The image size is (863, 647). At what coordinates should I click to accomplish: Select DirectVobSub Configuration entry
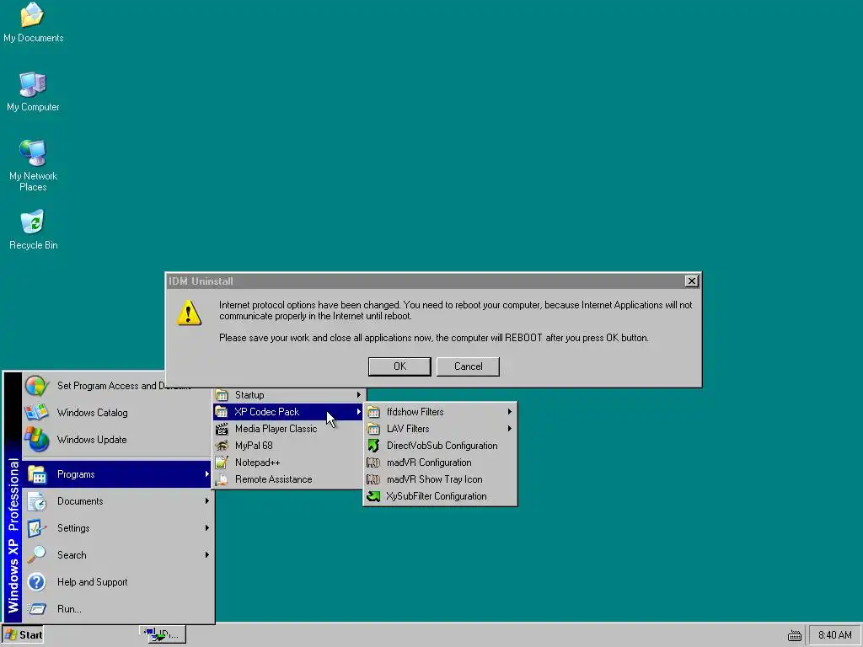[x=440, y=446]
